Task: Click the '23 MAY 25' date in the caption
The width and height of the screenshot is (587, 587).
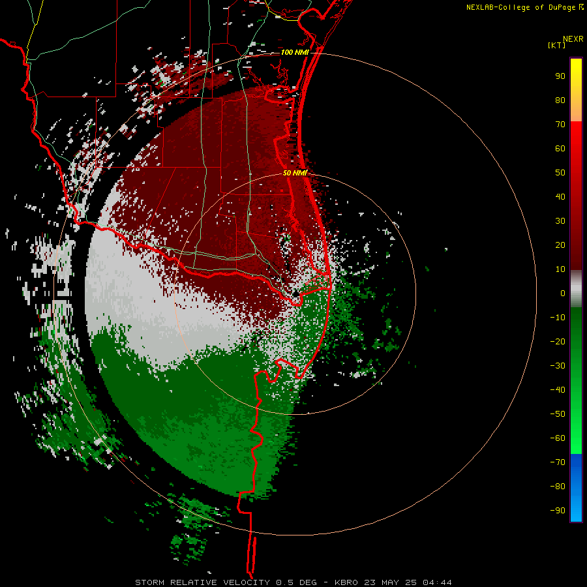Action: pos(391,582)
